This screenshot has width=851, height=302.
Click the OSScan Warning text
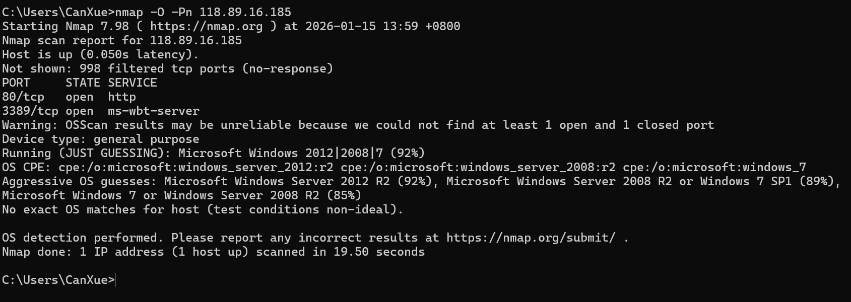[358, 125]
